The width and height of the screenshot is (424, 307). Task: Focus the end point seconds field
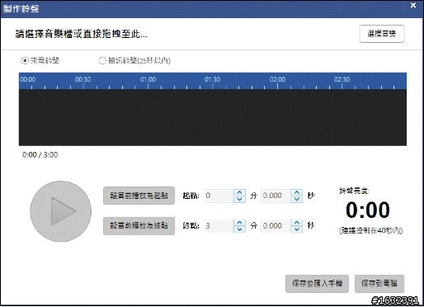click(276, 226)
